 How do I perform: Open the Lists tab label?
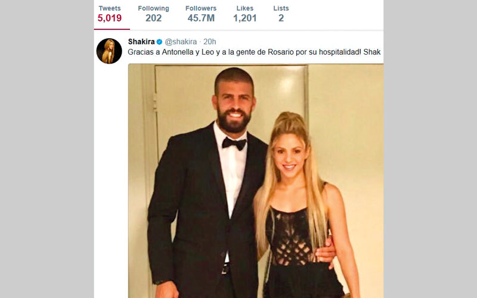click(281, 8)
